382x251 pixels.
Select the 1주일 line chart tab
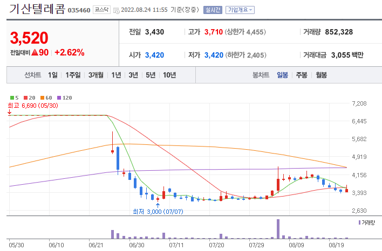73,75
